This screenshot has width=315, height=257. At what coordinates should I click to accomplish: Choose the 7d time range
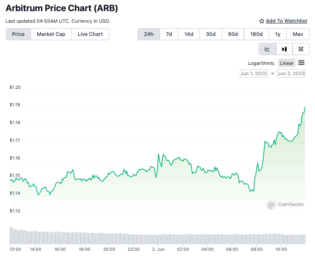pos(169,34)
